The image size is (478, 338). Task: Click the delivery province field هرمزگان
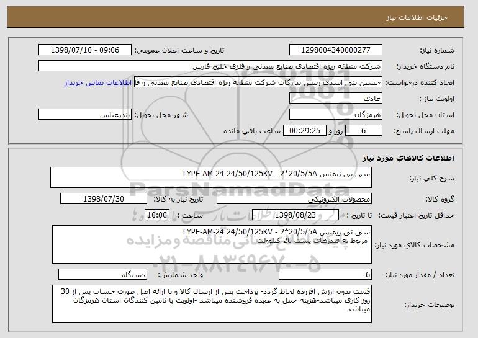(x=336, y=115)
